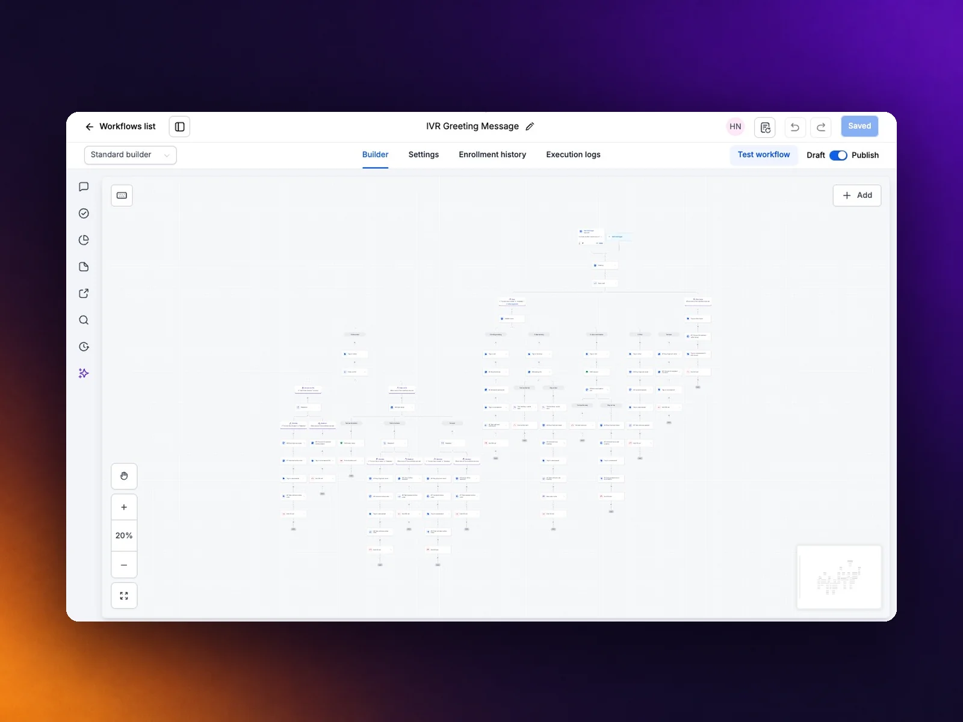Screen dimensions: 963x722
Task: Edit workflow name pencil icon
Action: (x=530, y=126)
